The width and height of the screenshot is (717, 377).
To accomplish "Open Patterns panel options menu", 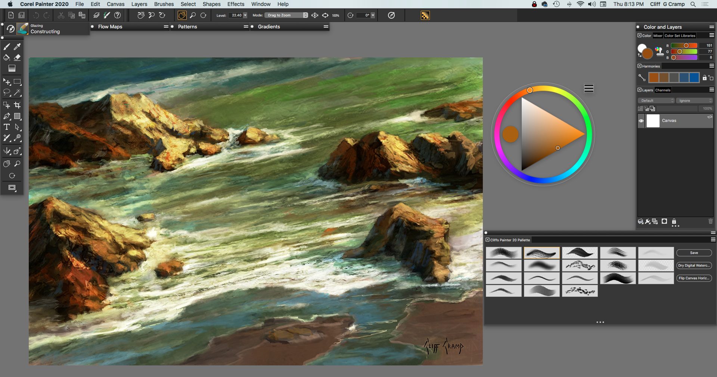I will click(x=246, y=26).
